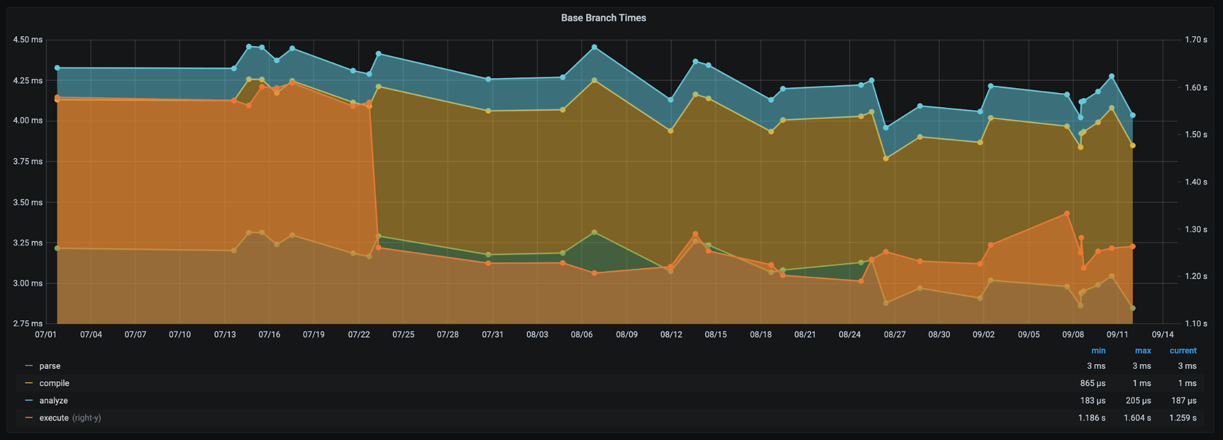Sort the legend by the min column
The image size is (1223, 440).
[1098, 351]
